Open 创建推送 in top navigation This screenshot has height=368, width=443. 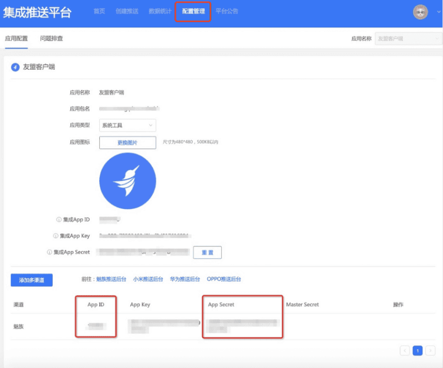coord(127,11)
